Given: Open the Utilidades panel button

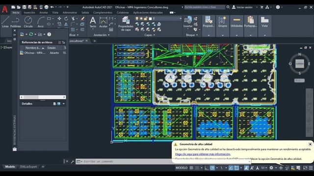Looking at the screenshot, I should 236,22.
